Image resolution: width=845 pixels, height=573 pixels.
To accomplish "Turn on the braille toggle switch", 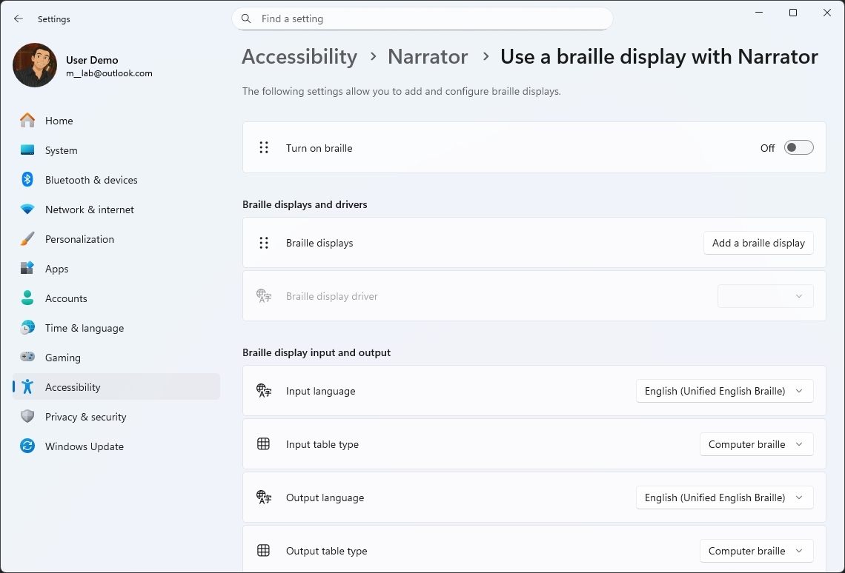I will click(798, 148).
